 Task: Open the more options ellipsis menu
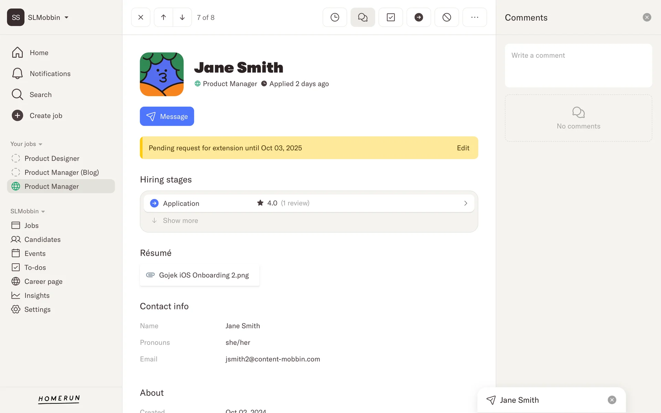pyautogui.click(x=474, y=17)
